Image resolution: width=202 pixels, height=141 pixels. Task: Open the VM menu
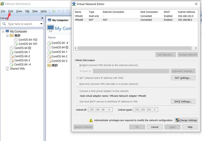(27, 11)
